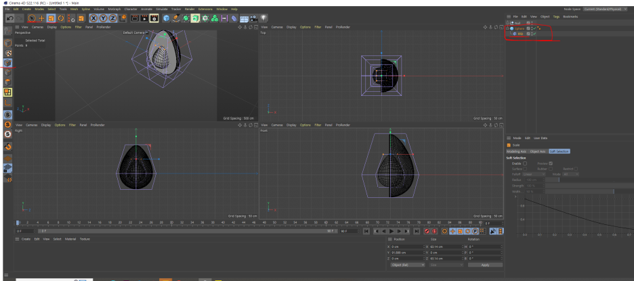634x281 pixels.
Task: Toggle Enable Axis mode icon
Action: click(x=7, y=103)
